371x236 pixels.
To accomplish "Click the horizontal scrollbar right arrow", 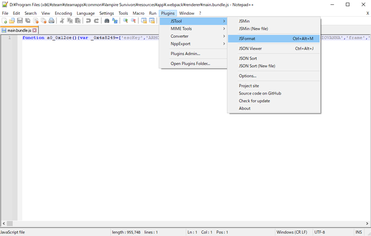I will 367,224.
